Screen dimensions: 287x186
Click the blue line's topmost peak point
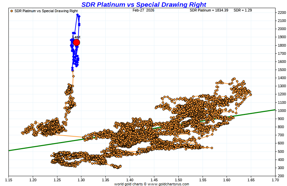[78, 15]
